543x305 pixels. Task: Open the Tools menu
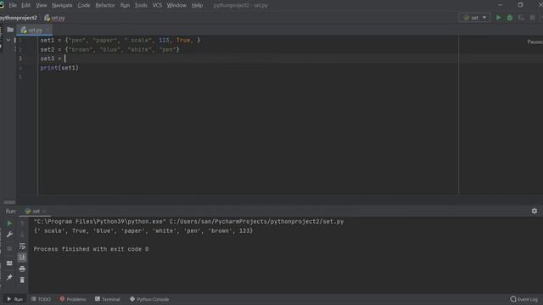tap(141, 5)
